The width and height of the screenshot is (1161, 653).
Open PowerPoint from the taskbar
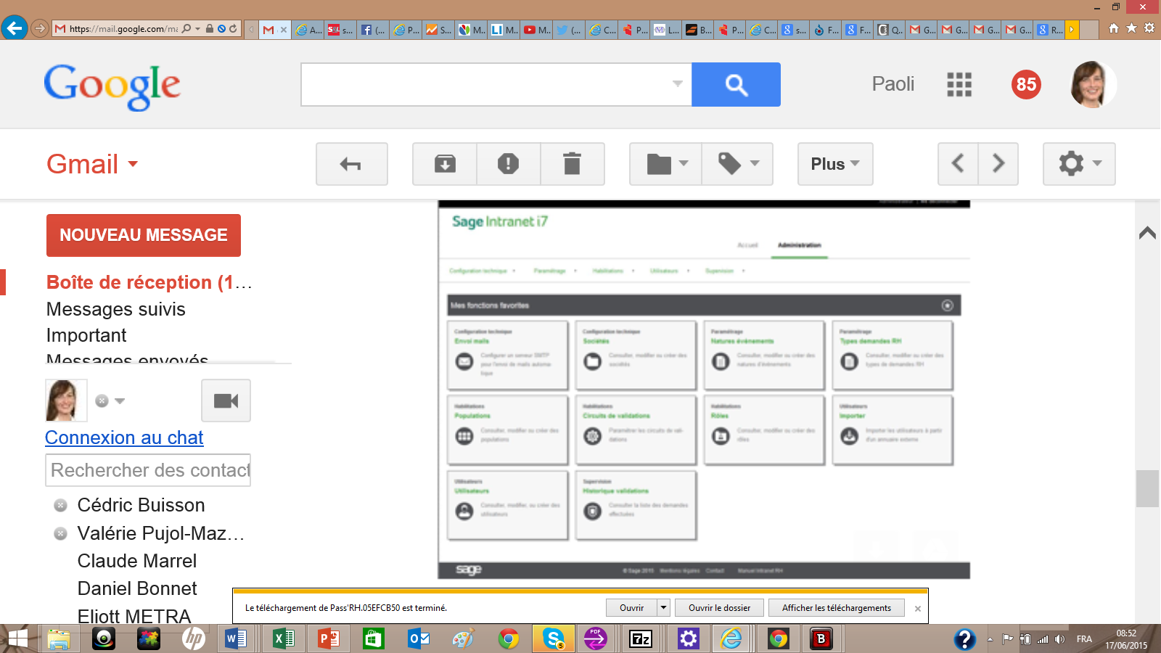point(328,638)
